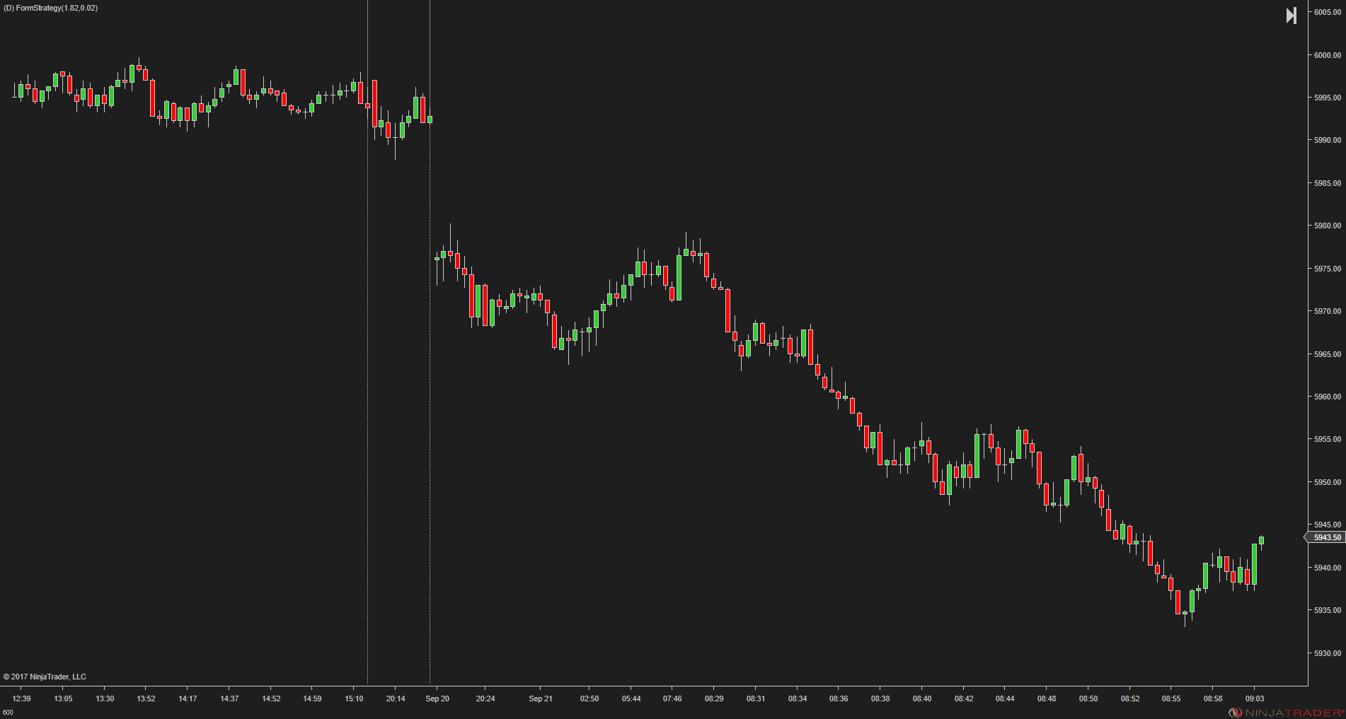The height and width of the screenshot is (719, 1346).
Task: Click the 5965.00 price axis label
Action: (1328, 354)
